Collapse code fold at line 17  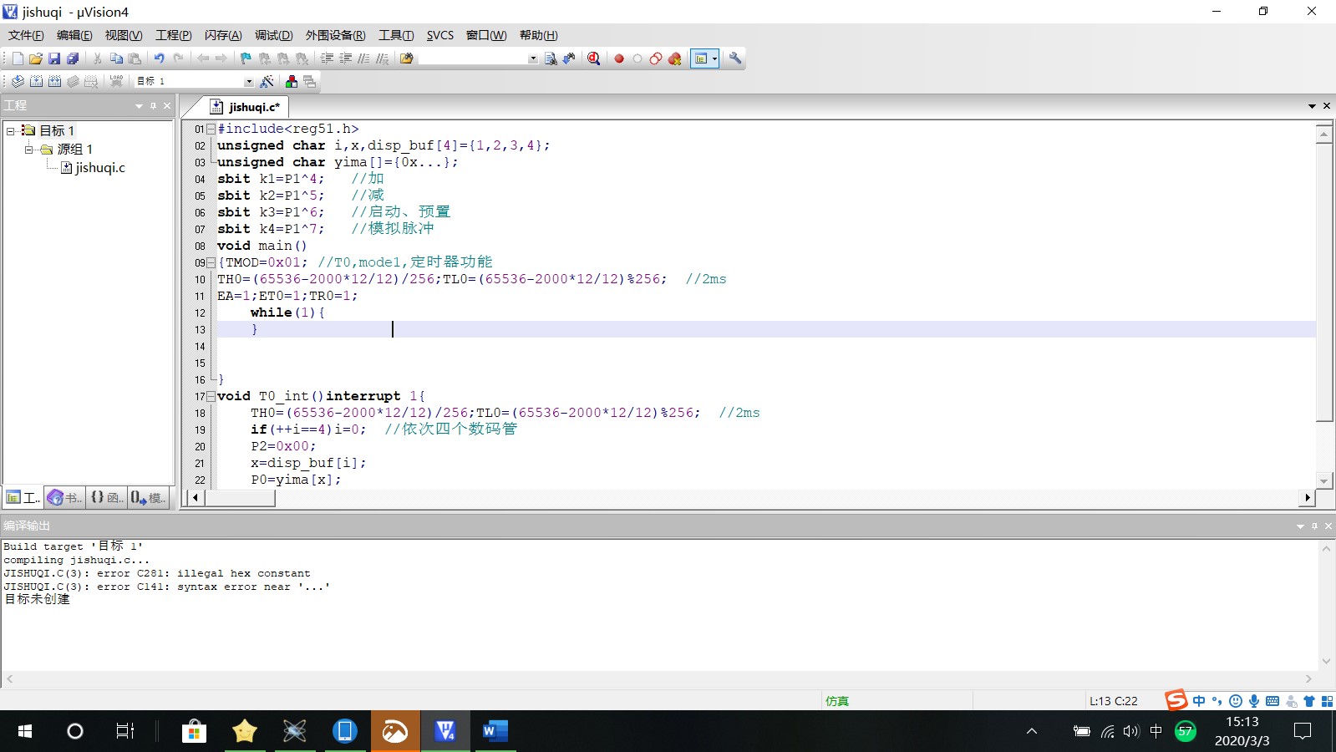pyautogui.click(x=211, y=396)
